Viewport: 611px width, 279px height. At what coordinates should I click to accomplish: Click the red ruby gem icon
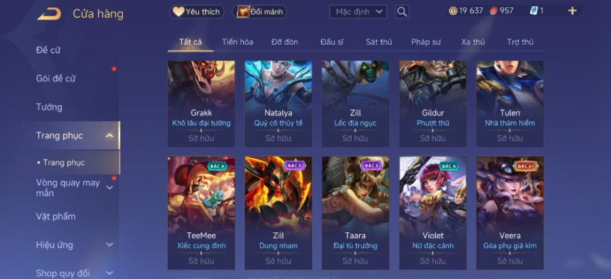(494, 11)
